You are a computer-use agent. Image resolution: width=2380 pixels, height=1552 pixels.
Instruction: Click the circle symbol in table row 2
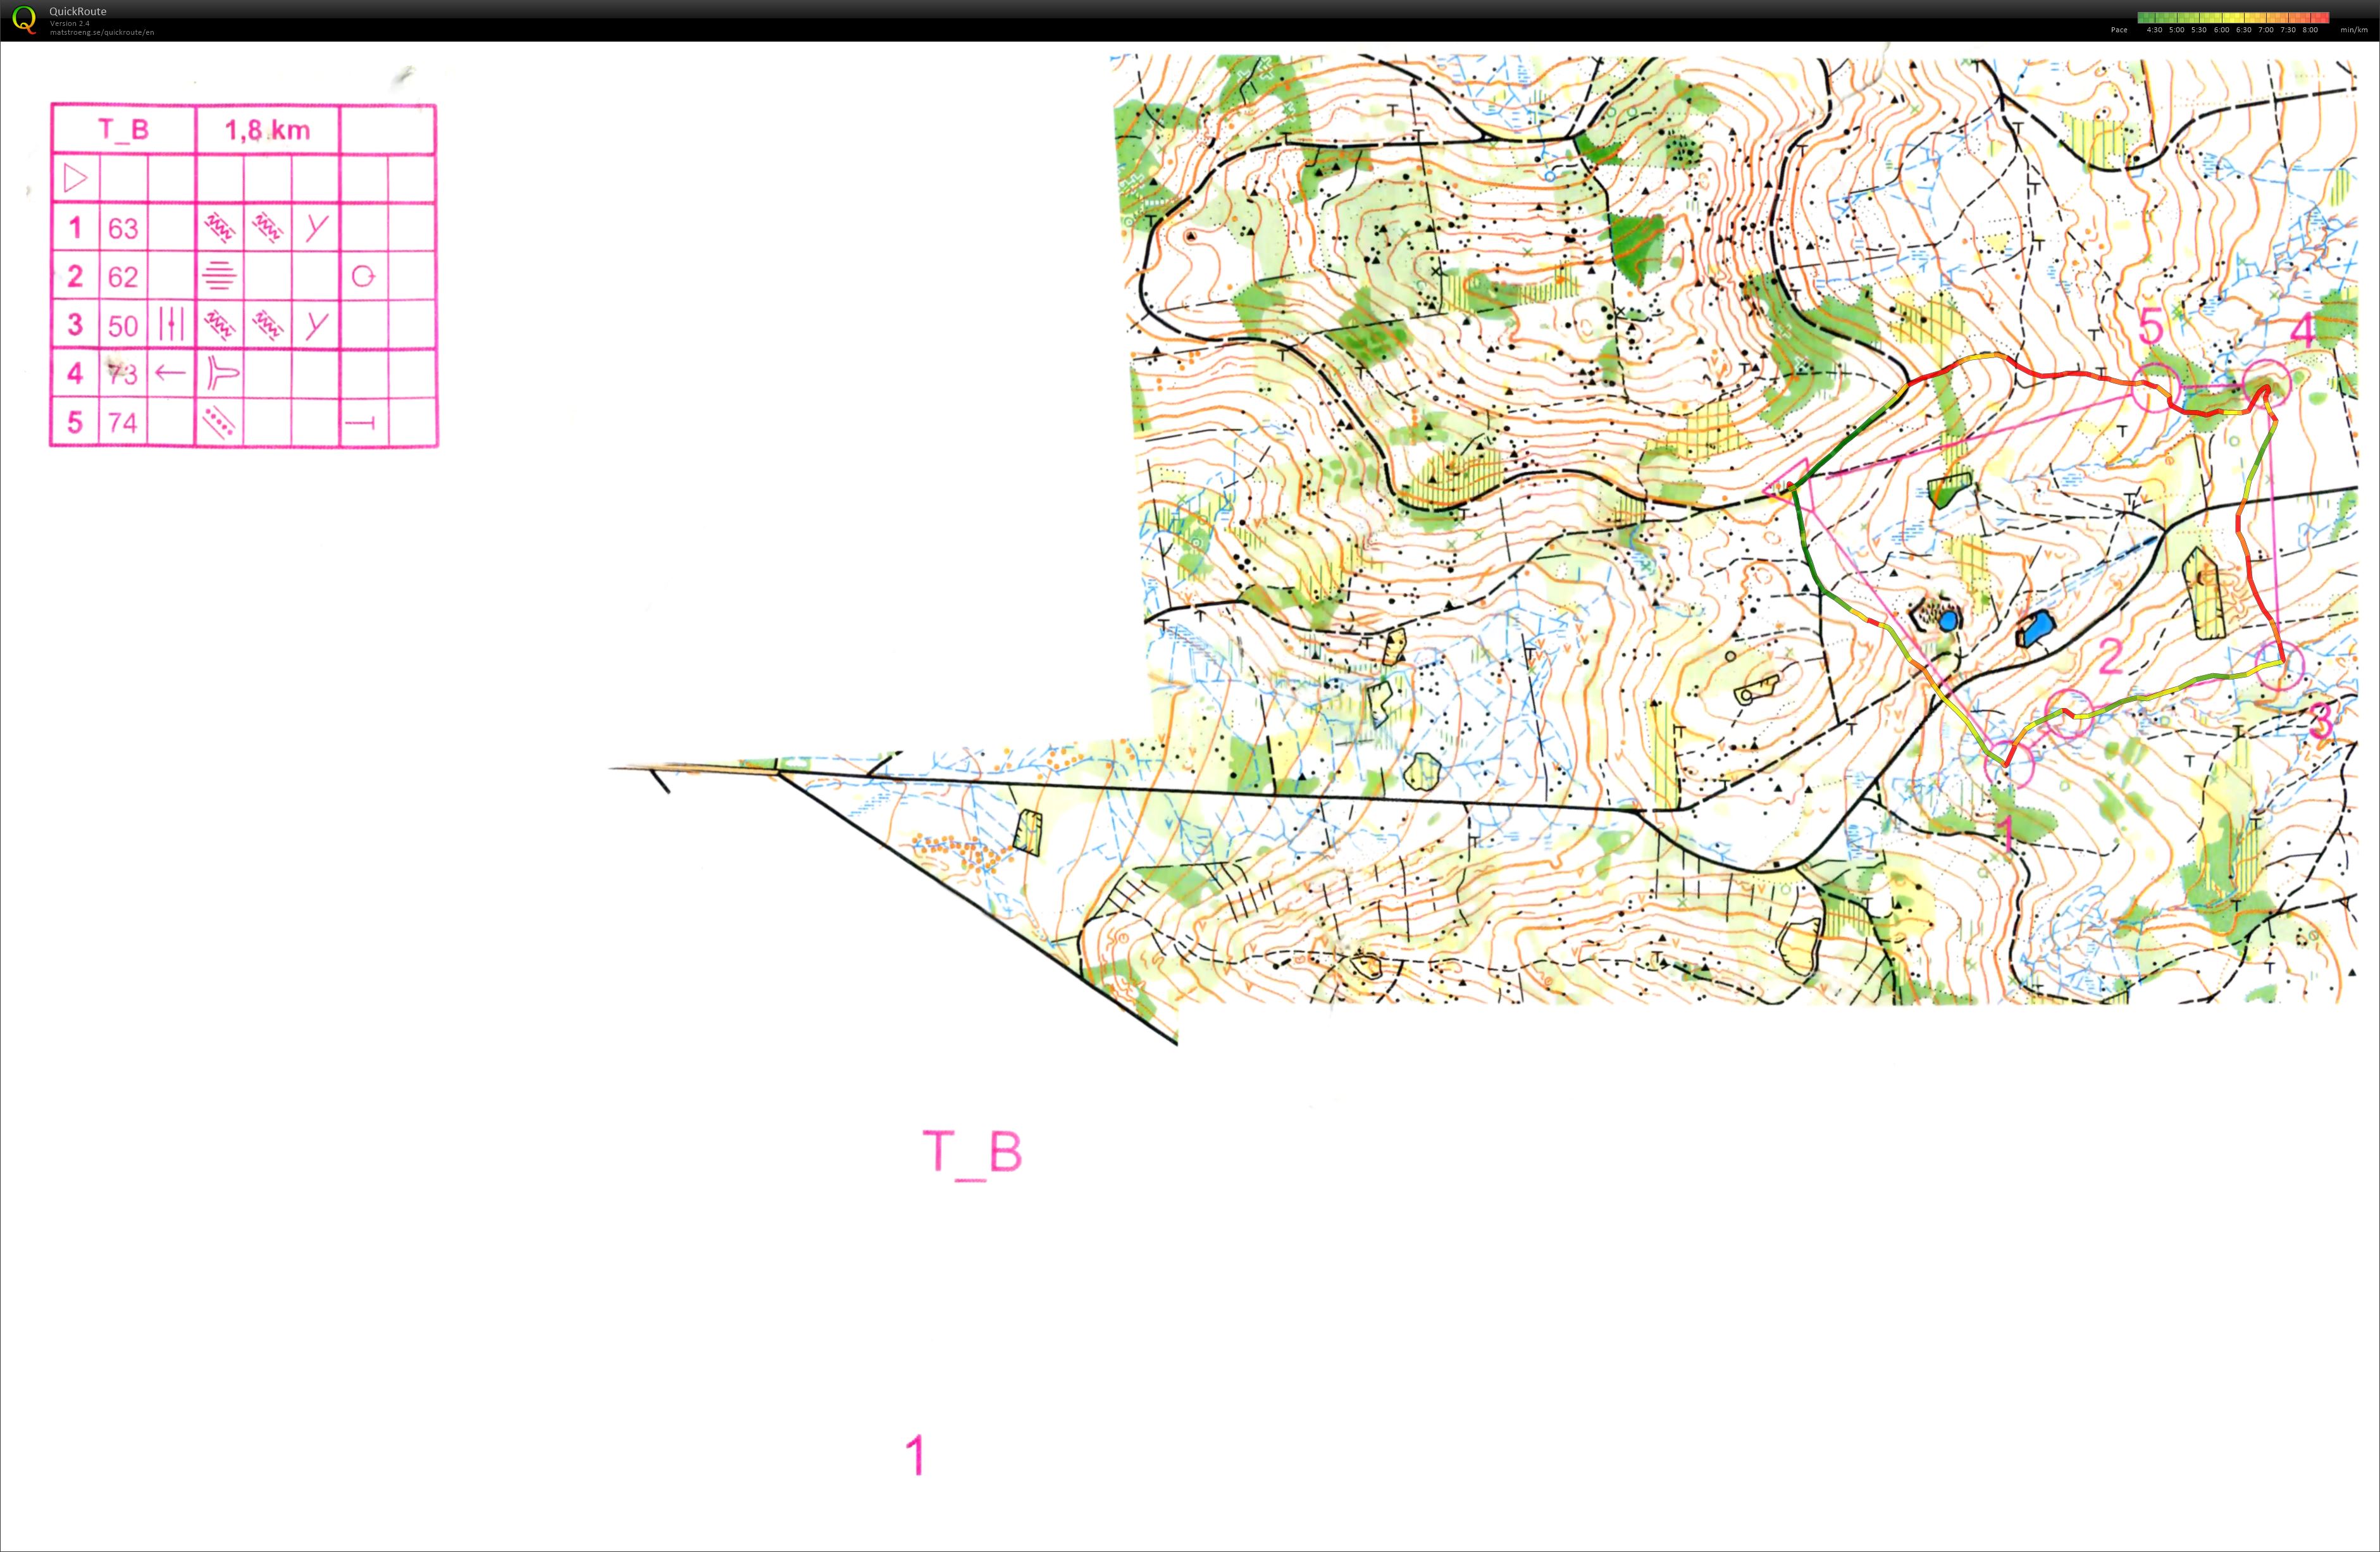pos(363,276)
